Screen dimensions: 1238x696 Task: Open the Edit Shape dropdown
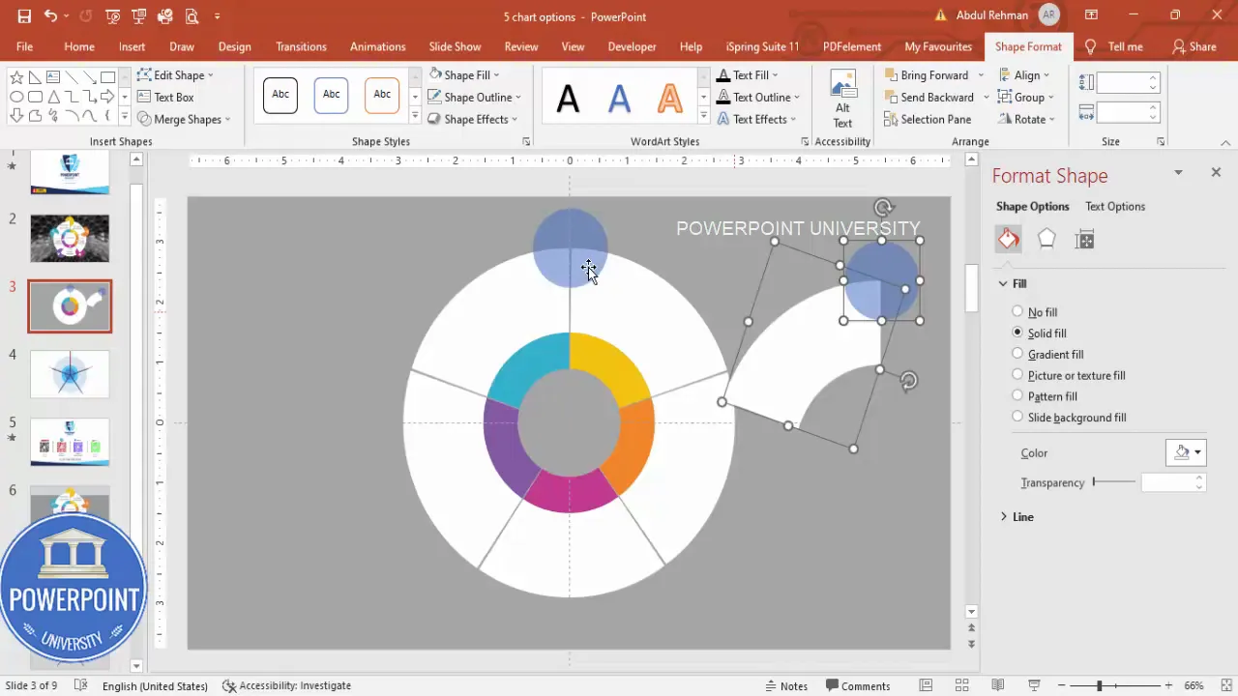tap(175, 74)
